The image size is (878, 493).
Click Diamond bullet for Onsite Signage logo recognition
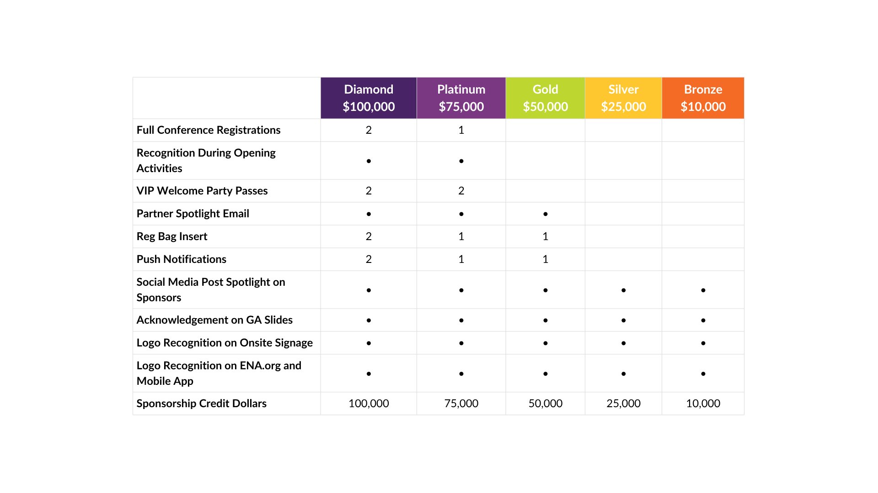point(369,343)
